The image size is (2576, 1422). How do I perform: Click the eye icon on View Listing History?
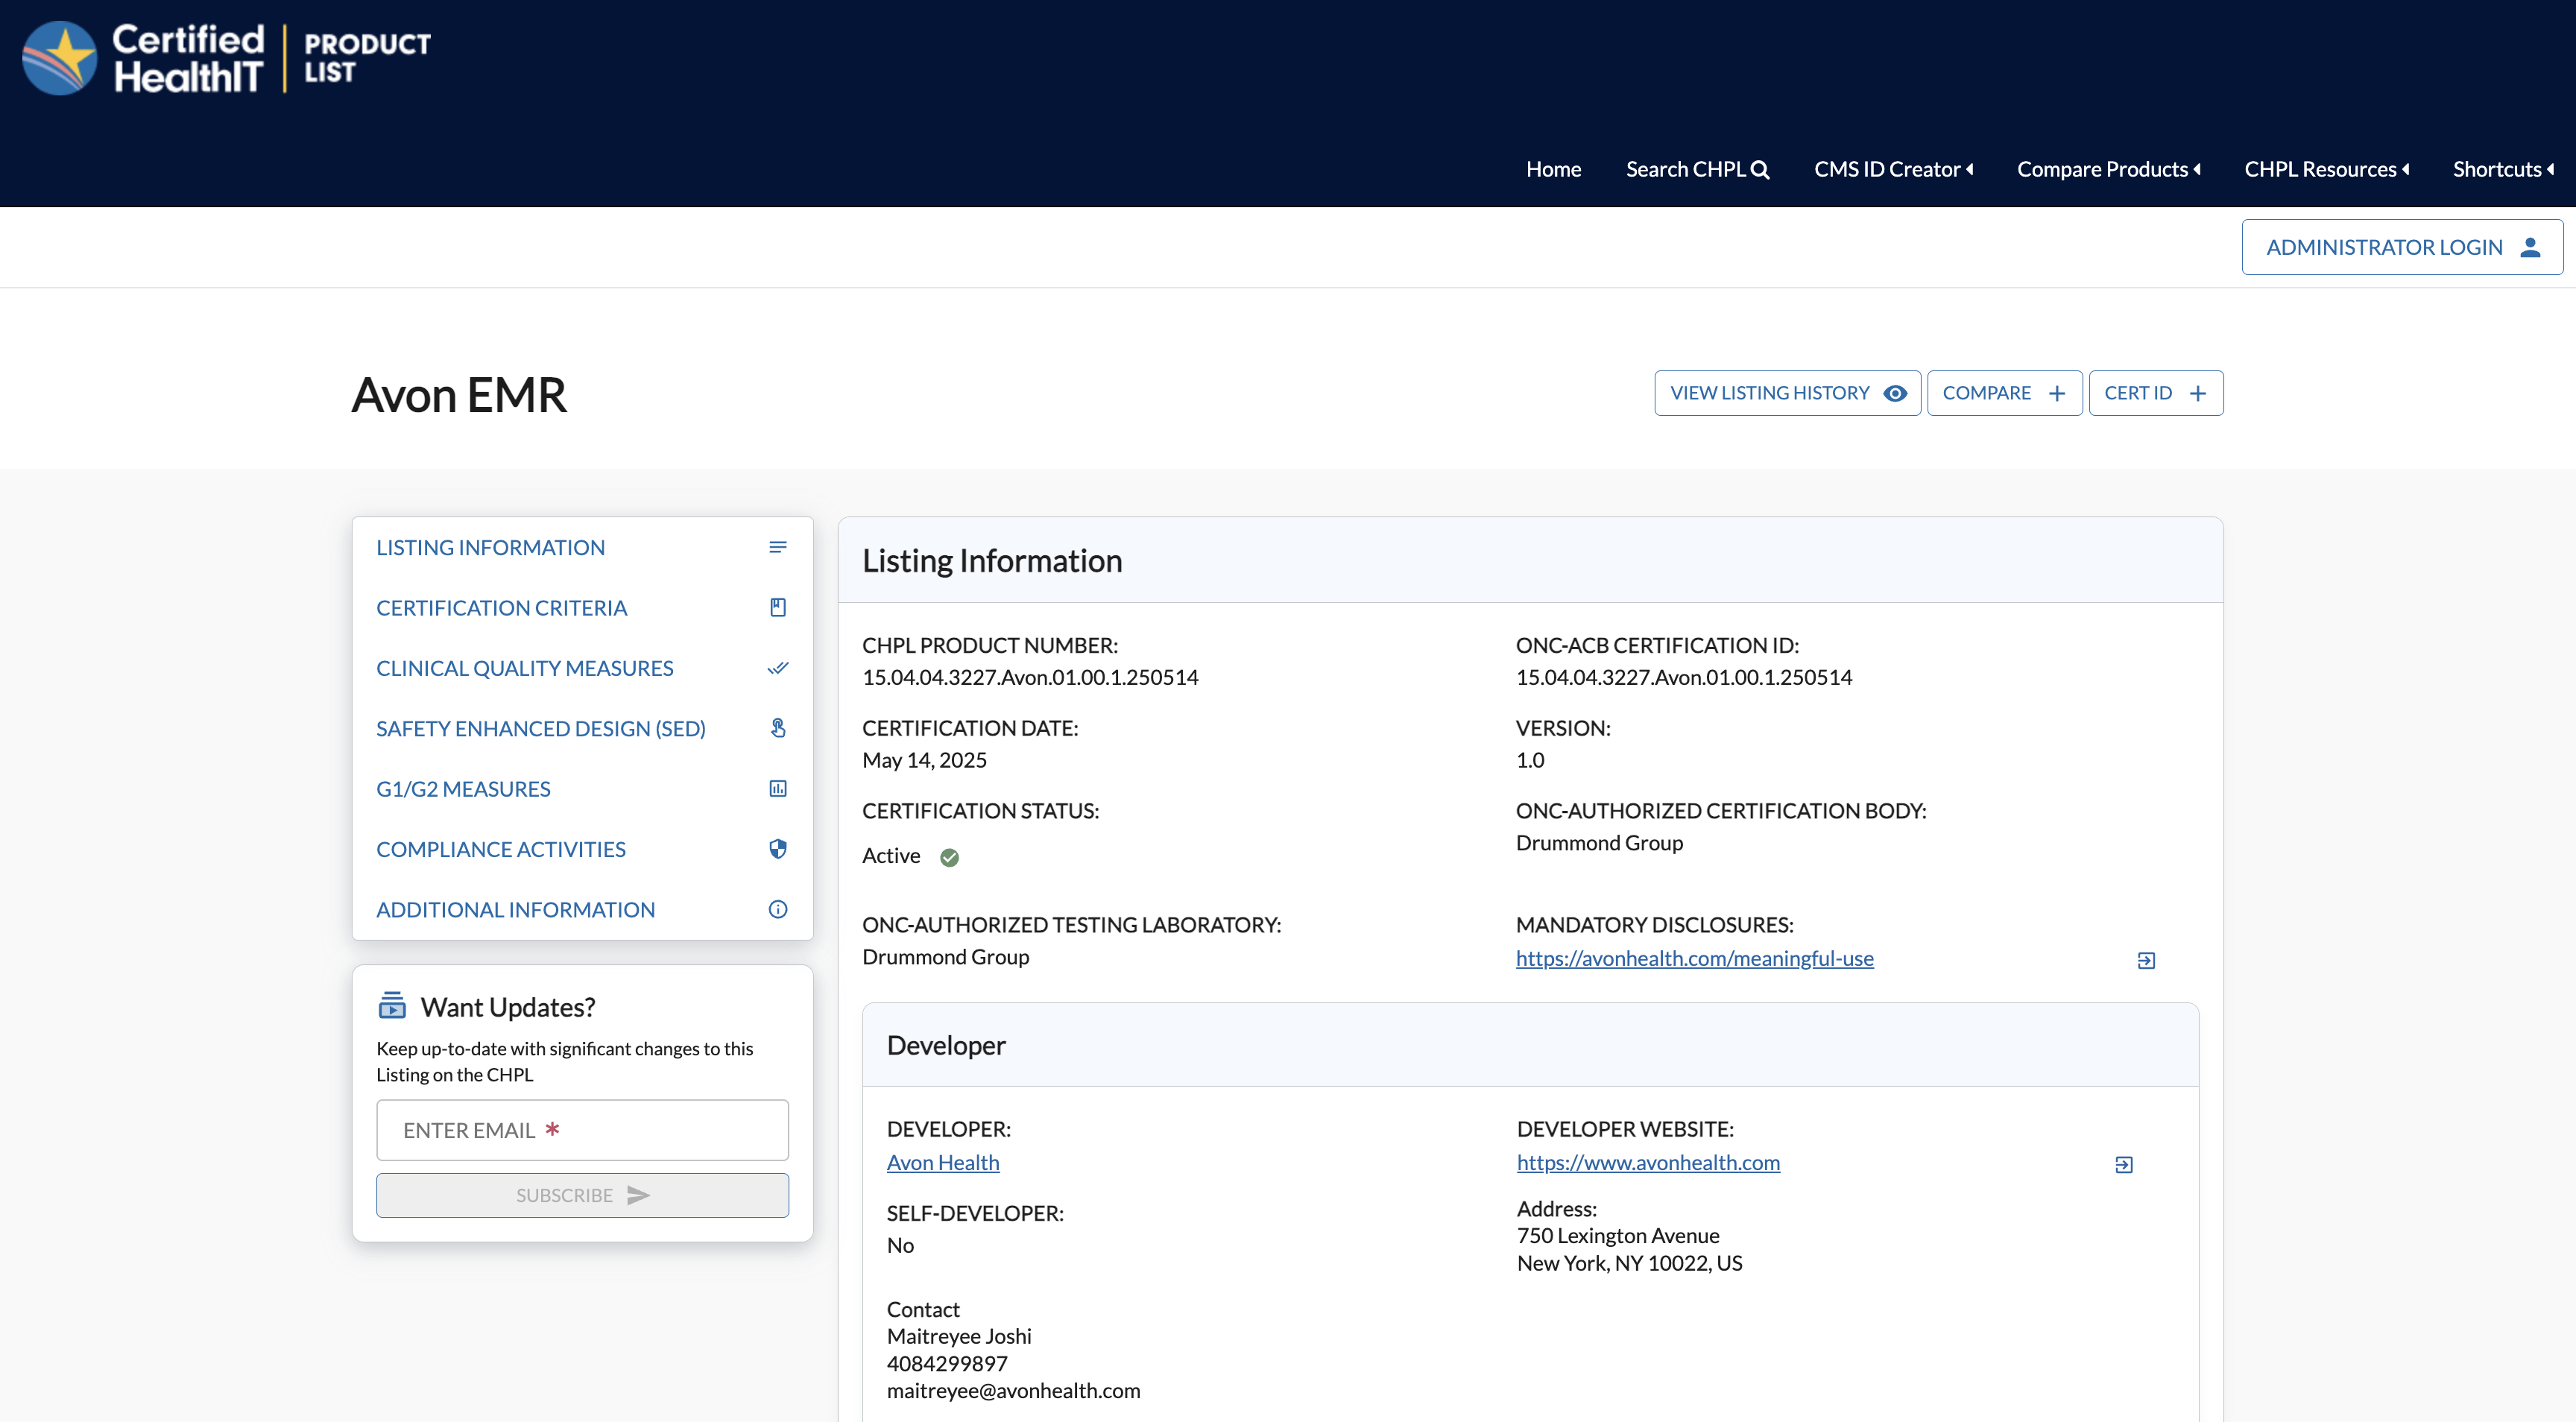click(x=1895, y=393)
